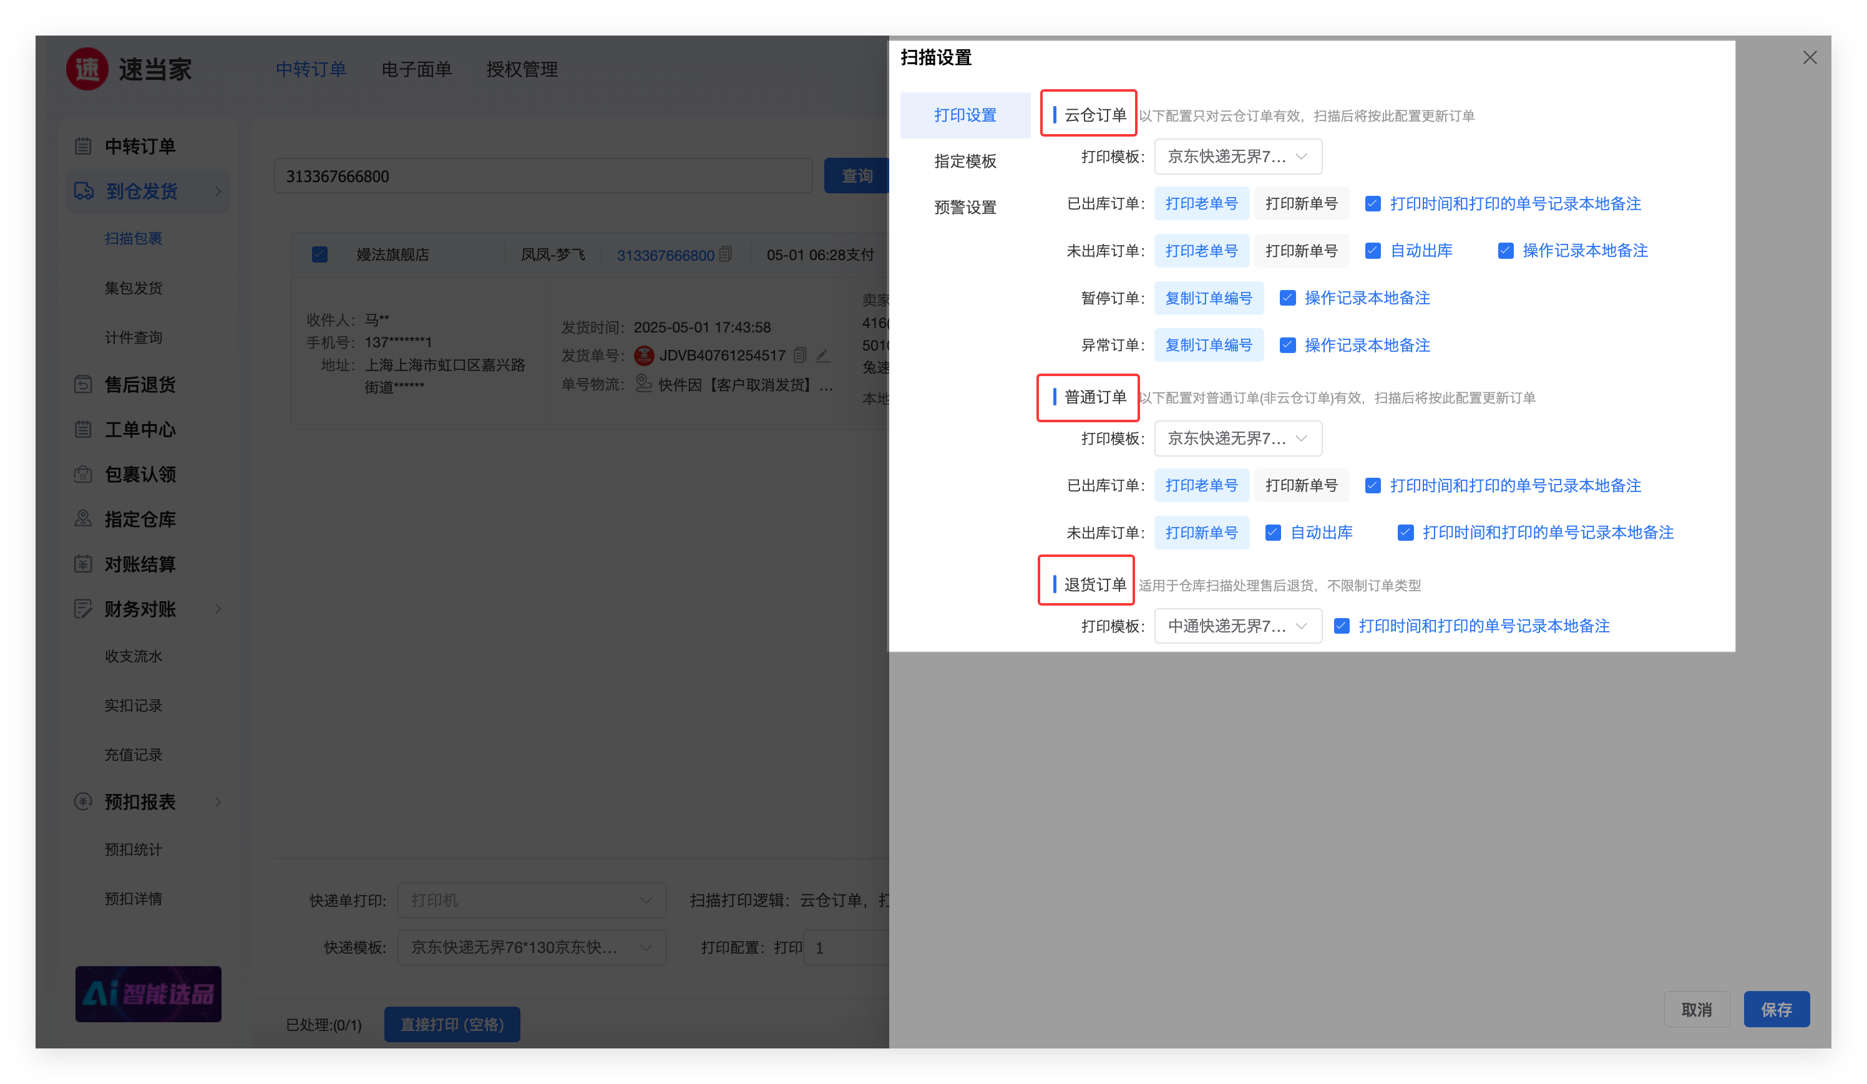Open 云仓订单 打印模板 dropdown
This screenshot has height=1084, width=1867.
(1237, 157)
